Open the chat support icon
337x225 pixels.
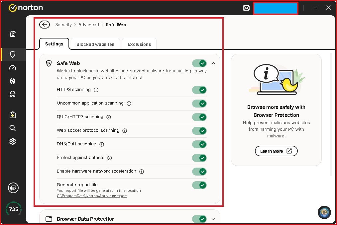(x=13, y=188)
